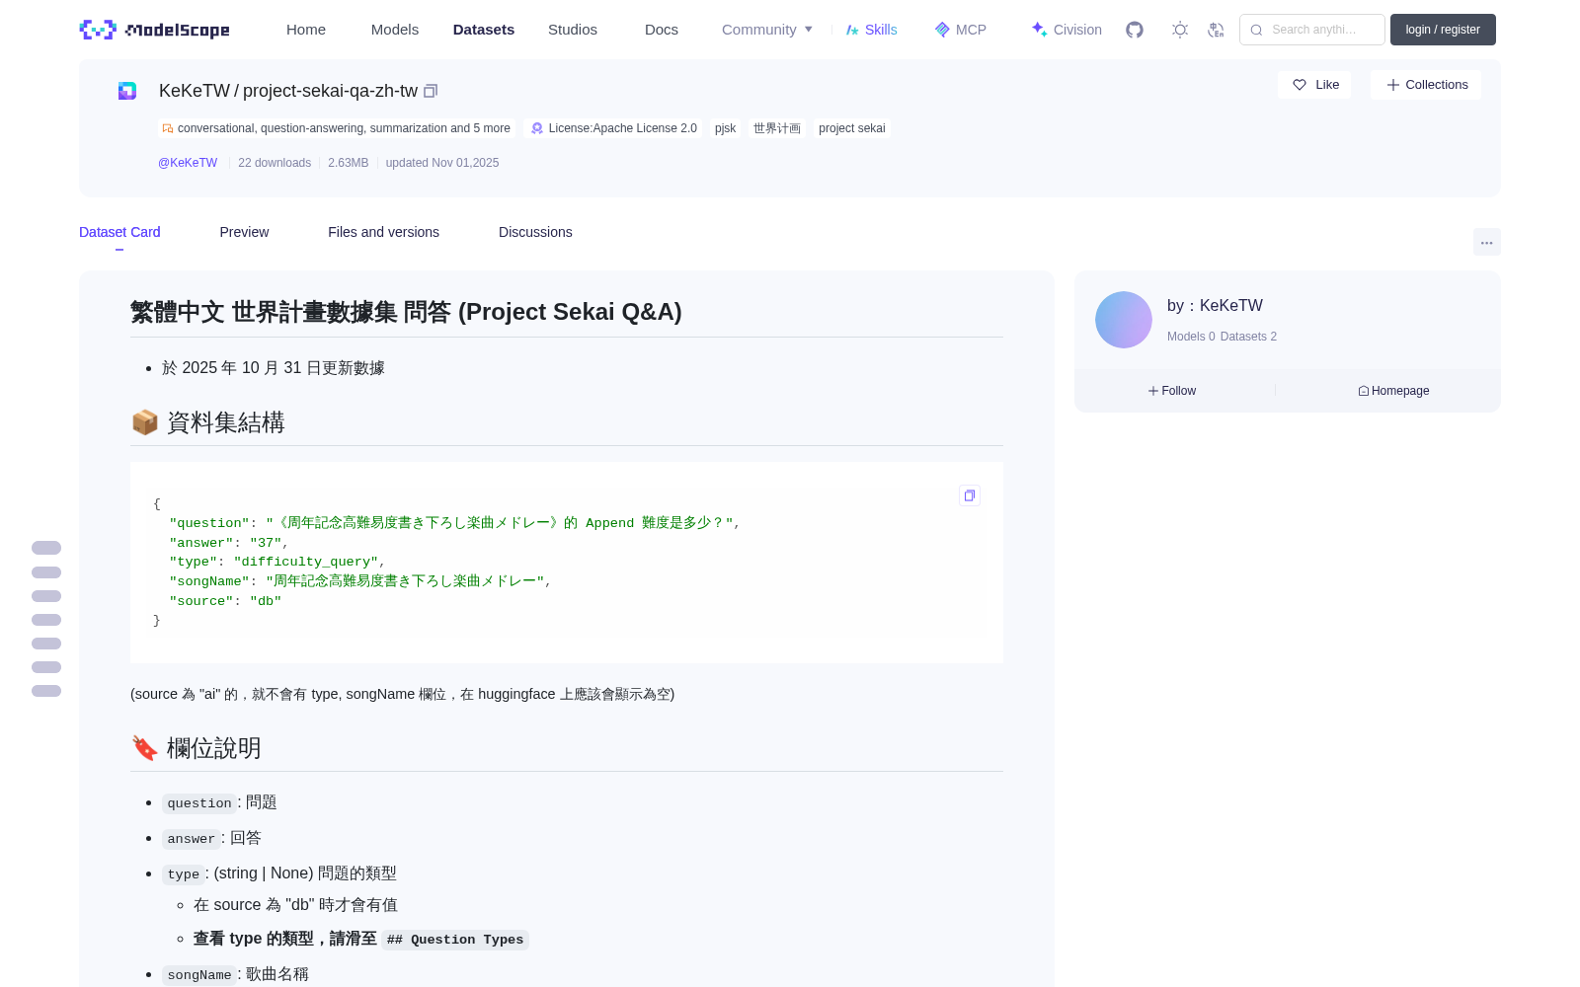Screen dimensions: 1580x987
Task: Open the Models menu item
Action: coord(395,30)
